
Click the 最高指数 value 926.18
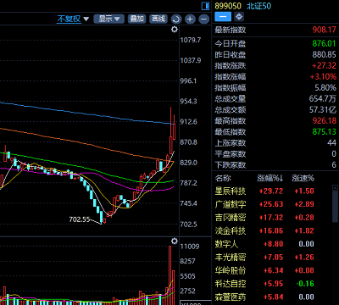325,121
